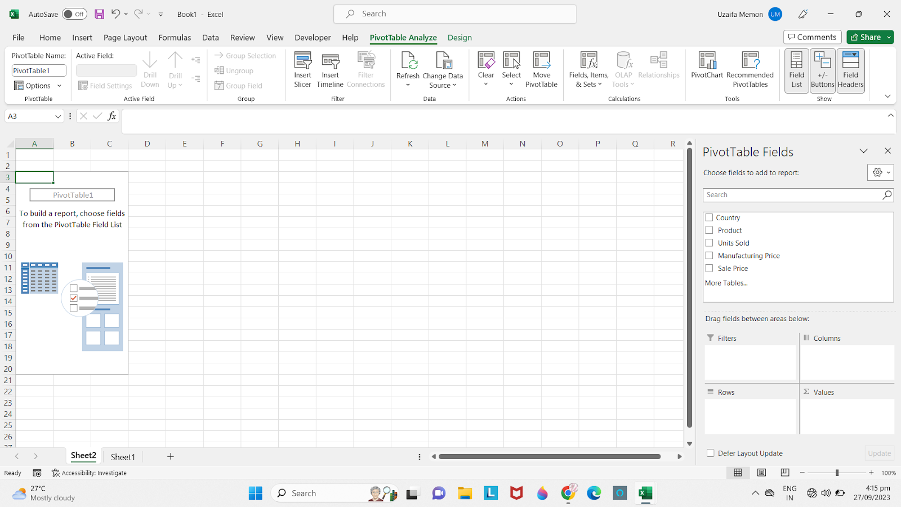Click Accessibility: Investigate in status bar
The image size is (901, 507).
click(x=89, y=473)
